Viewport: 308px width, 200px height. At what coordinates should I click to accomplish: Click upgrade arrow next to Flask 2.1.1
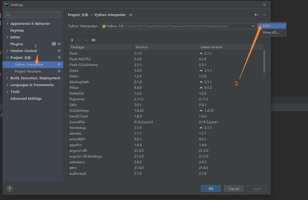(201, 53)
